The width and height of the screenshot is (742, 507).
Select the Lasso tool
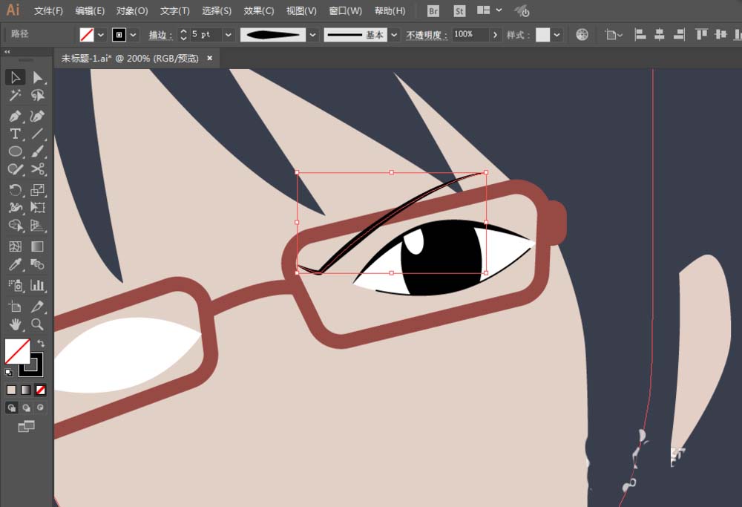pos(37,95)
